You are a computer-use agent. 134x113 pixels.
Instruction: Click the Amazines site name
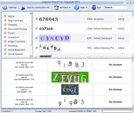(x=99, y=19)
